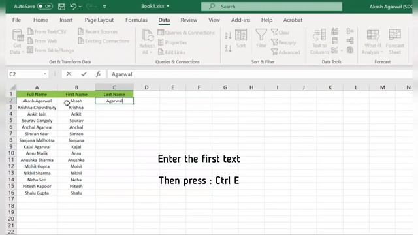This screenshot has width=418, height=235.
Task: Toggle the Filter funnel button
Action: click(x=261, y=39)
